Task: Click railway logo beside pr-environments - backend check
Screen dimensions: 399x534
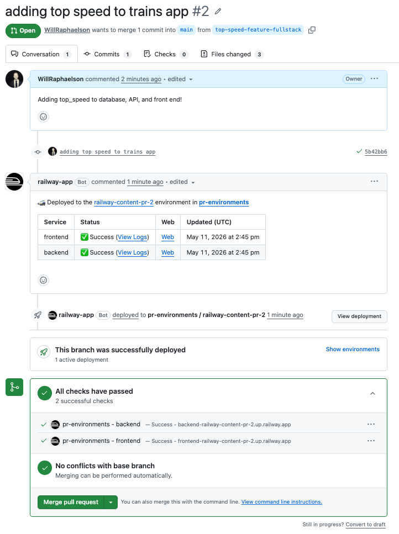Action: click(55, 424)
